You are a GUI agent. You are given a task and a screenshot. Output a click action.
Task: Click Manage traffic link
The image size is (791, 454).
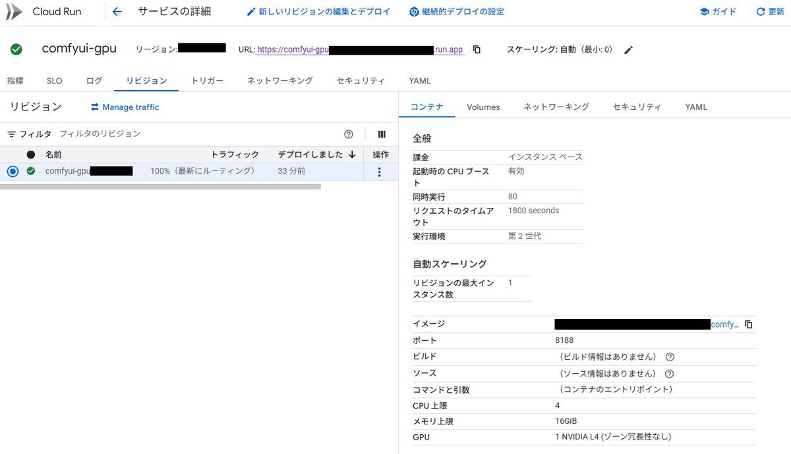125,107
